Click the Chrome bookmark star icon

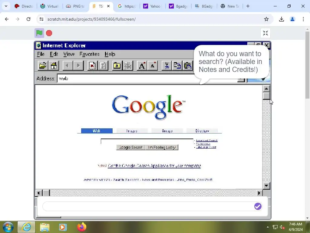click(x=266, y=19)
